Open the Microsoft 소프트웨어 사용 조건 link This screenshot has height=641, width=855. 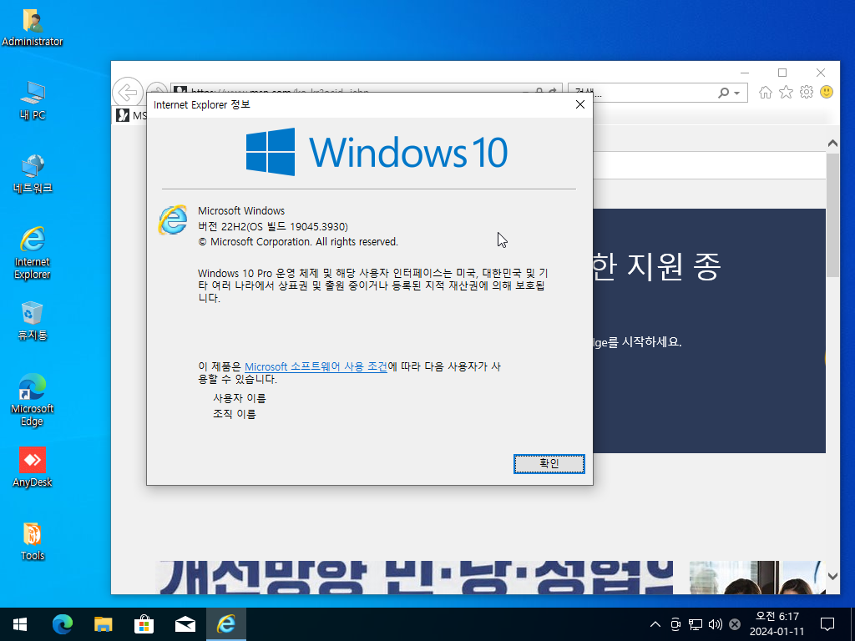(x=316, y=367)
